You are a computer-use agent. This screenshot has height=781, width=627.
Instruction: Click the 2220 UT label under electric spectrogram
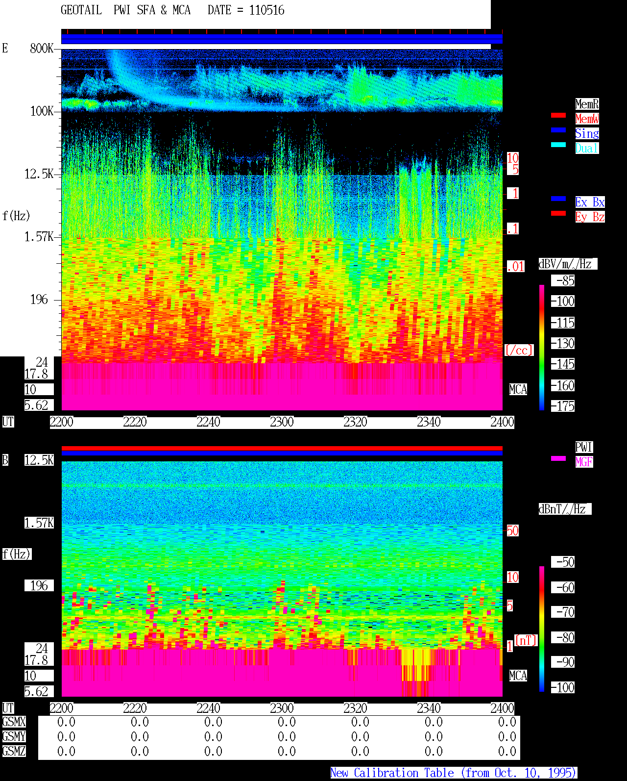pos(135,422)
